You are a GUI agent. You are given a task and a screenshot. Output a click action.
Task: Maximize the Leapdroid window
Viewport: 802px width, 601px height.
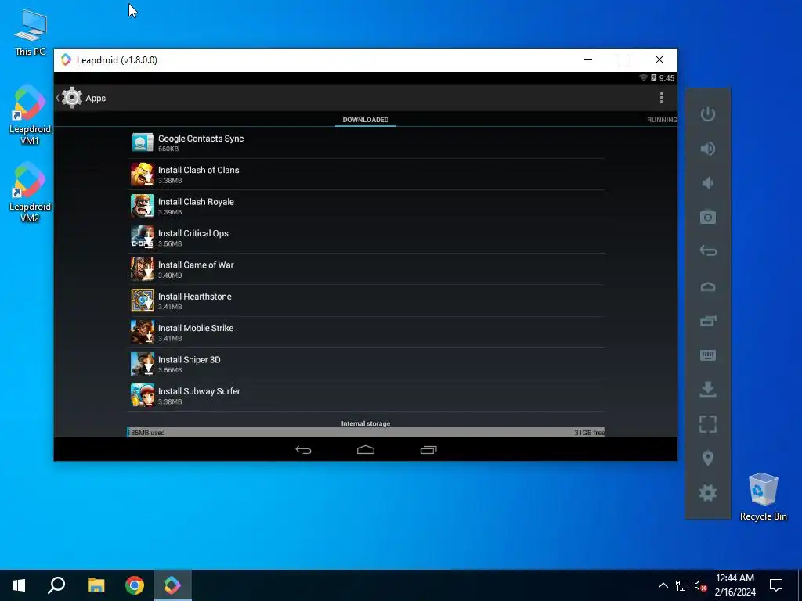(623, 59)
